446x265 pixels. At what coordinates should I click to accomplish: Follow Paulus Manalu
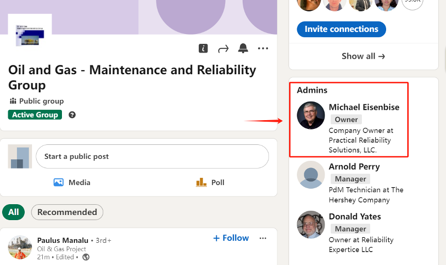click(x=231, y=238)
